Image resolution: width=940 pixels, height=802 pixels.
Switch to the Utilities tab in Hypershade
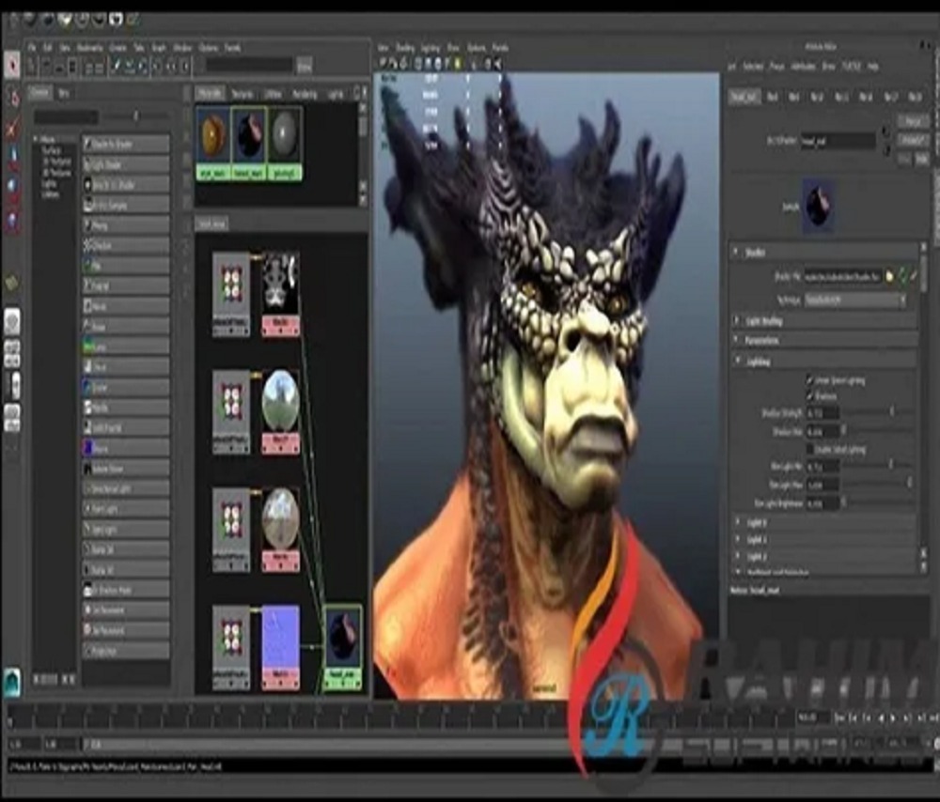273,94
